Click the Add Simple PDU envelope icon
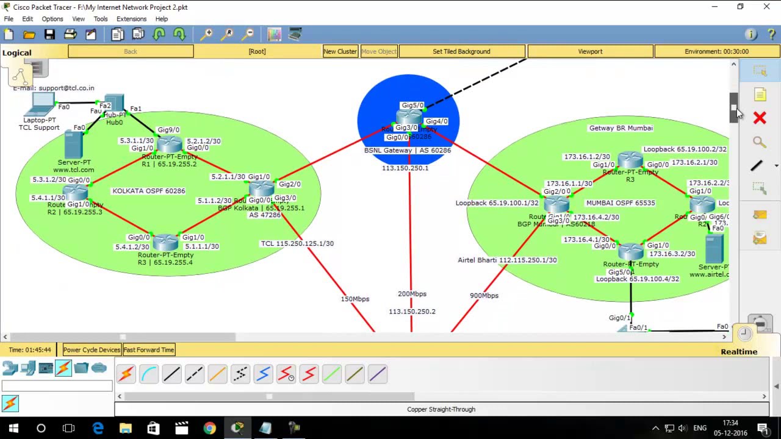The image size is (781, 439). pos(760,215)
